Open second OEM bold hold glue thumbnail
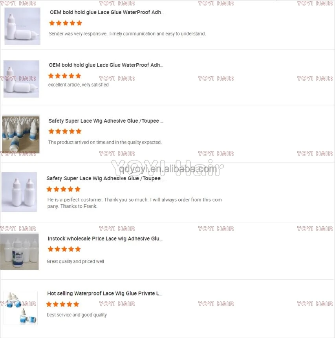Image resolution: width=335 pixels, height=338 pixels. point(21,79)
